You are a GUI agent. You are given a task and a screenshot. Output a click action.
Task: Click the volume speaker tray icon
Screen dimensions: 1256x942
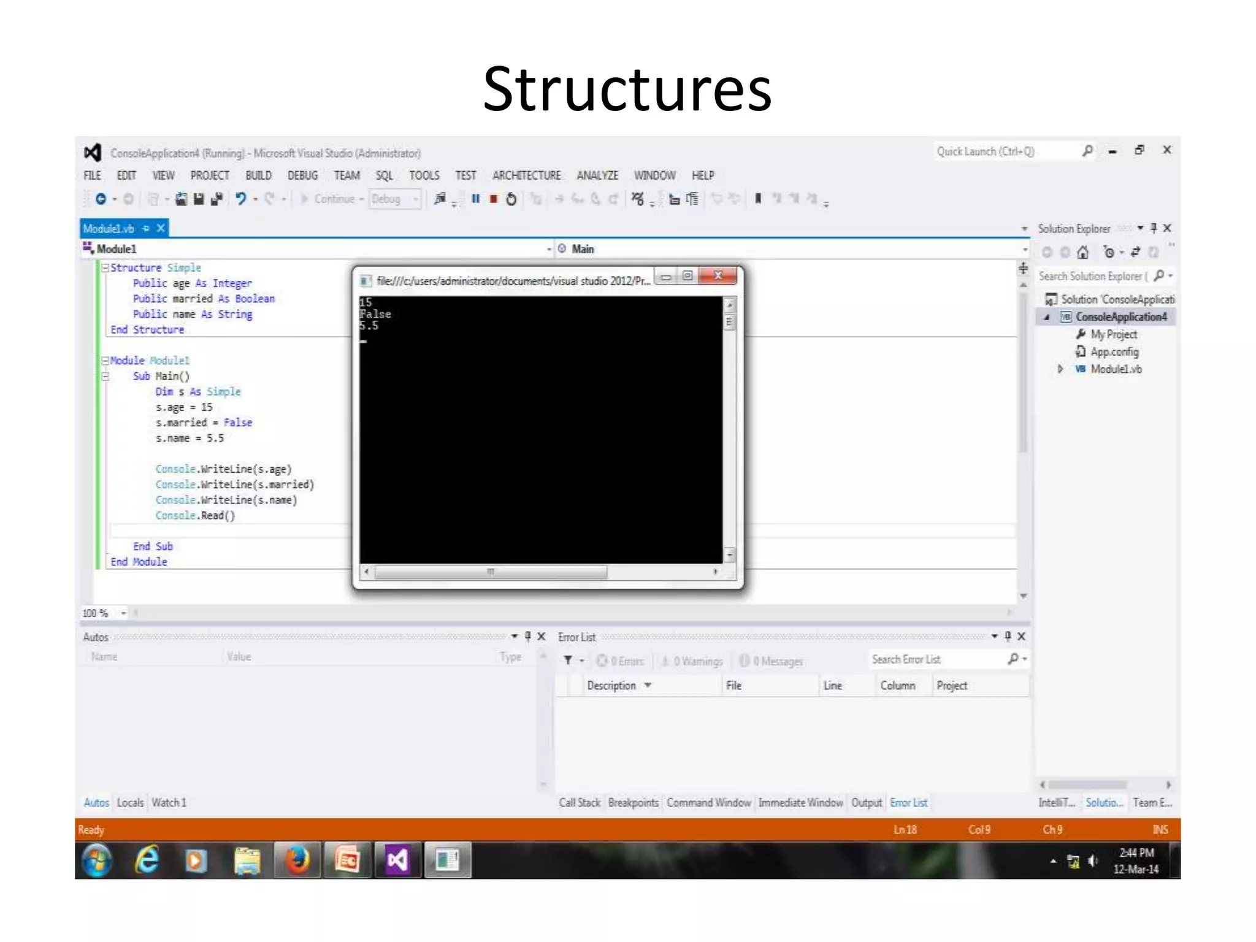(x=1093, y=861)
